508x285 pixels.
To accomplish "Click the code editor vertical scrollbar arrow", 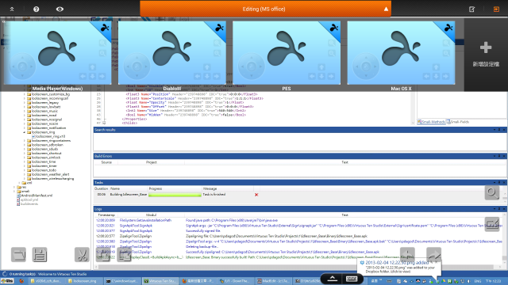I will click(x=413, y=123).
